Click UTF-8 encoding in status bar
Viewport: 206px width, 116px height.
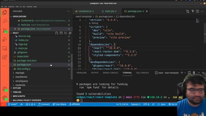(146, 104)
